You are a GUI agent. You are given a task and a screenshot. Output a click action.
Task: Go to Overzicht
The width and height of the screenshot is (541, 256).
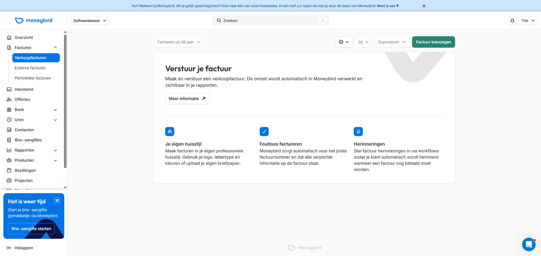(x=24, y=37)
